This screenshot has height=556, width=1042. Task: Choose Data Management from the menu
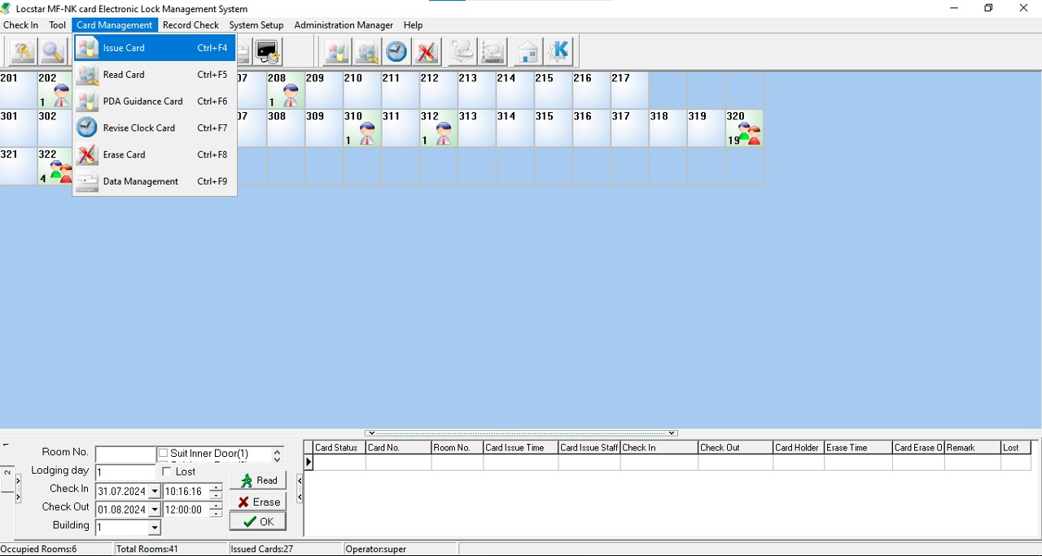[x=155, y=181]
